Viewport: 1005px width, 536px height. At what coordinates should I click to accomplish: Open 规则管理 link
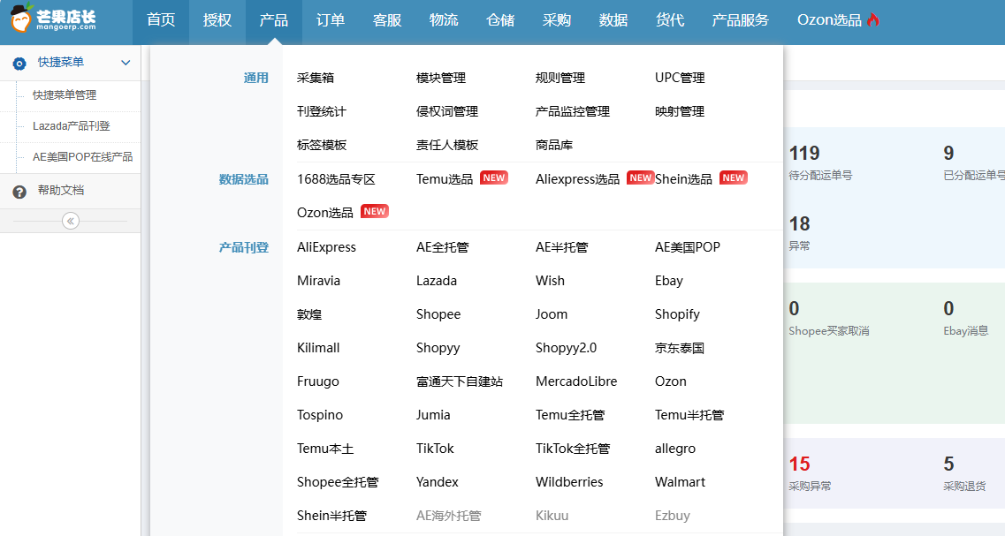tap(560, 78)
